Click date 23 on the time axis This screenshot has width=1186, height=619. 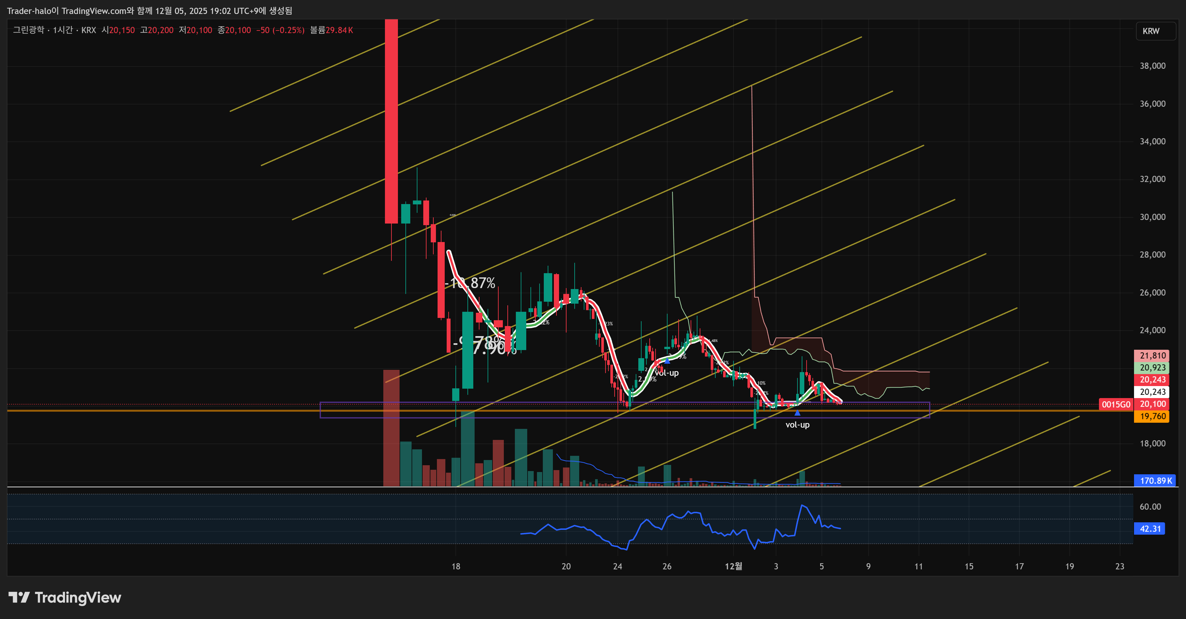click(1120, 566)
